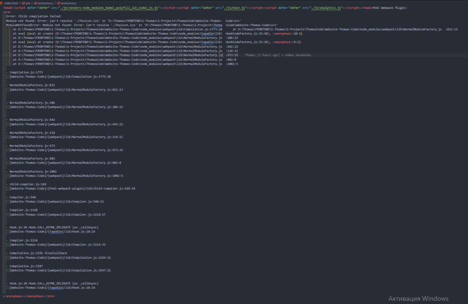Click git blame note 'Thomas [3 hours ago]'

pyautogui.click(x=262, y=55)
